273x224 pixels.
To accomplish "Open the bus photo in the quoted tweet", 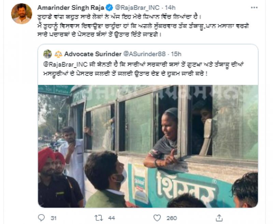I will coord(148,146).
